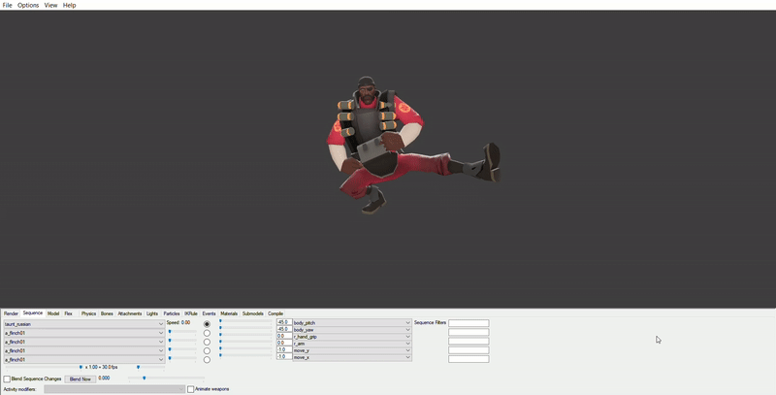Enable Blend Sequence Changes checkbox

tap(7, 379)
